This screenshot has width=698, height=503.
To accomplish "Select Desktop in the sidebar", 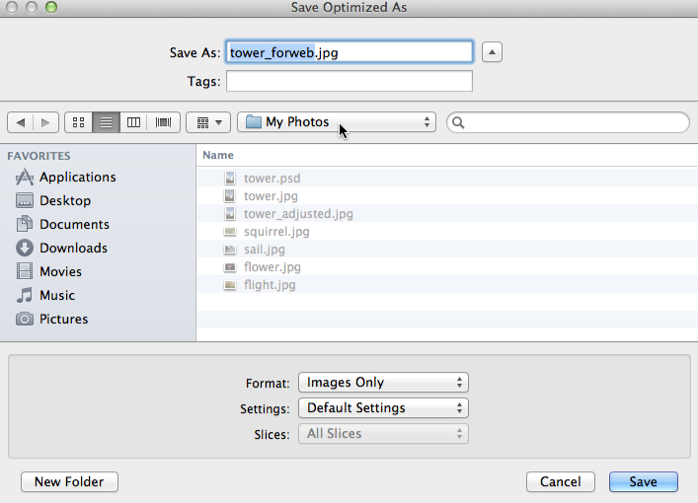I will [x=65, y=201].
